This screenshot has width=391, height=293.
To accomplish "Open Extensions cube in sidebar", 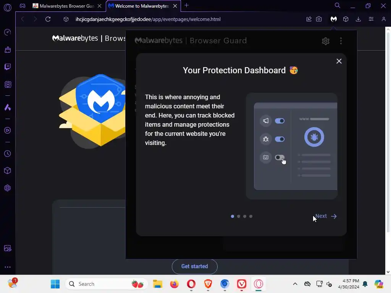I will coord(8,171).
